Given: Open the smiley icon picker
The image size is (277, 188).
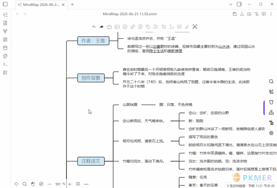Looking at the screenshot, I should tap(125, 27).
